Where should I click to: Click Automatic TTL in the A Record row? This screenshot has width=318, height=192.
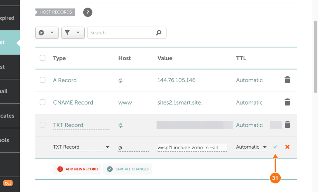[249, 80]
